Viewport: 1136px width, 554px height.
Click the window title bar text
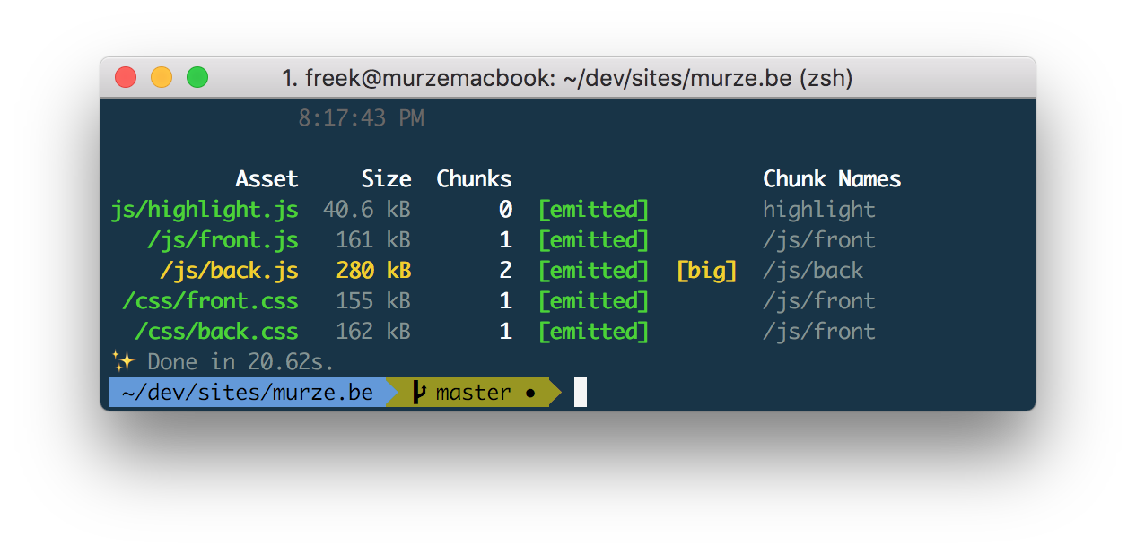(567, 79)
